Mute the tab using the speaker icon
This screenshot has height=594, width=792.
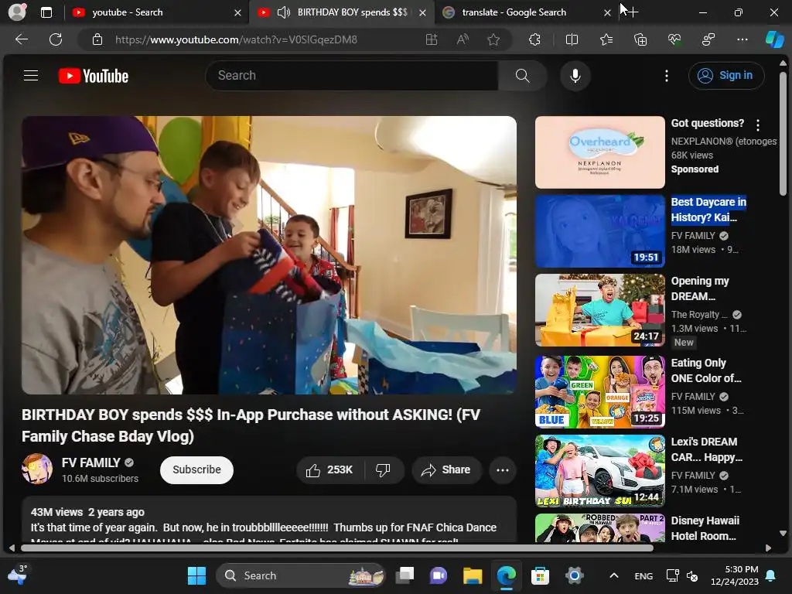pos(284,12)
